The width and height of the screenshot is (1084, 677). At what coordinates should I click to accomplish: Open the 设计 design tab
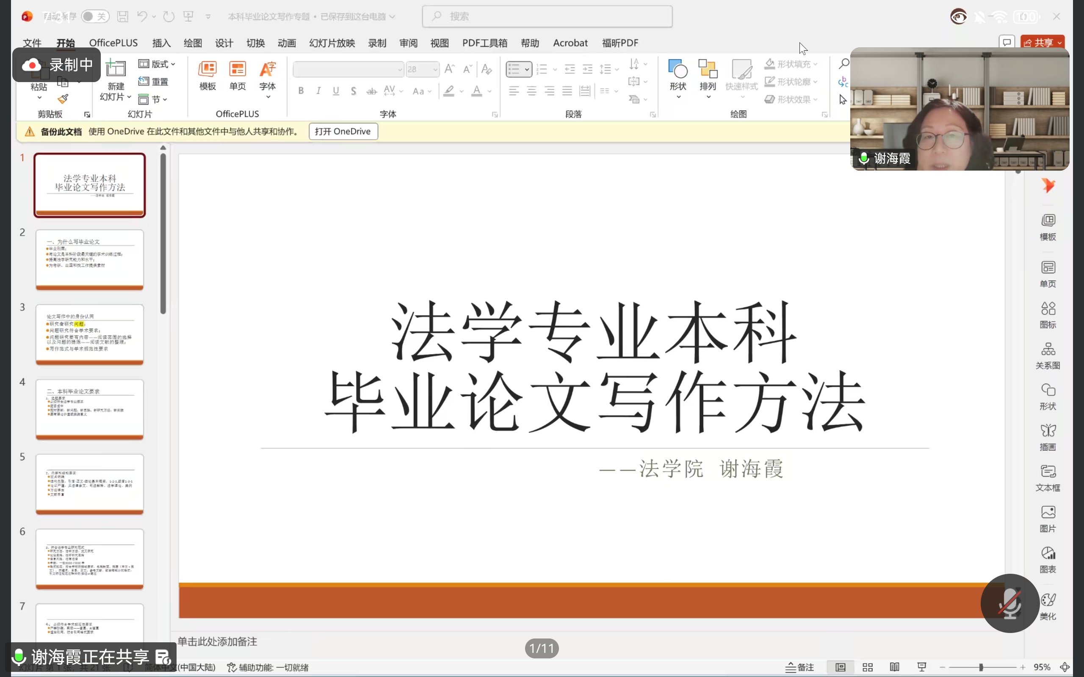click(224, 43)
